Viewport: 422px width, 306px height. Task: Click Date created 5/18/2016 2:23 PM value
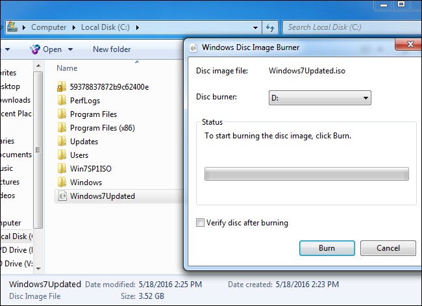(307, 285)
